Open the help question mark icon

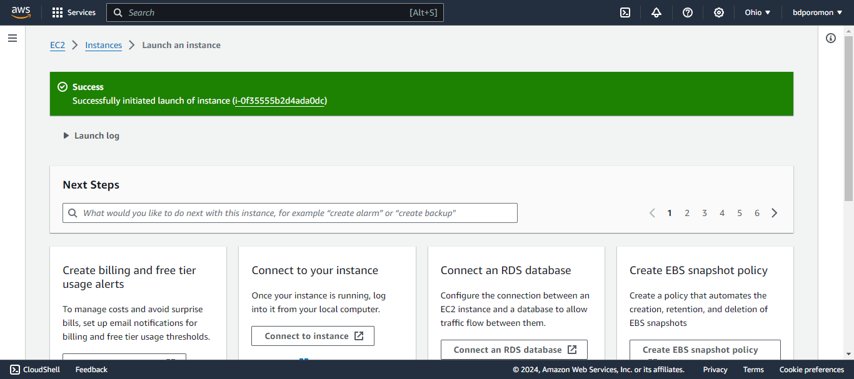(x=687, y=12)
